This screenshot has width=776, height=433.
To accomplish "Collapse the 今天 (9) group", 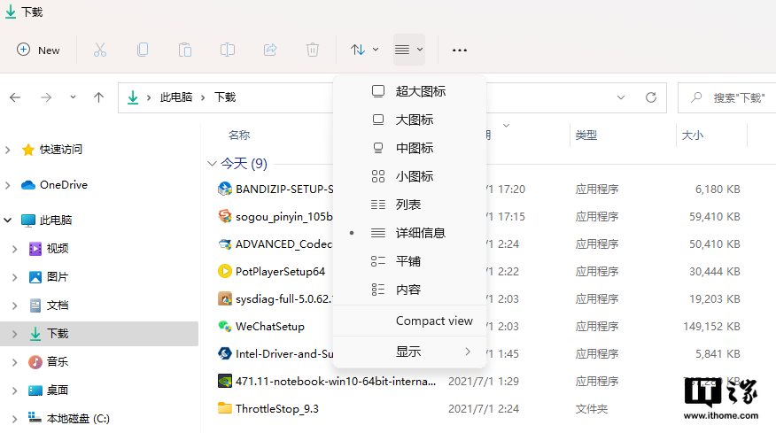I will [212, 164].
